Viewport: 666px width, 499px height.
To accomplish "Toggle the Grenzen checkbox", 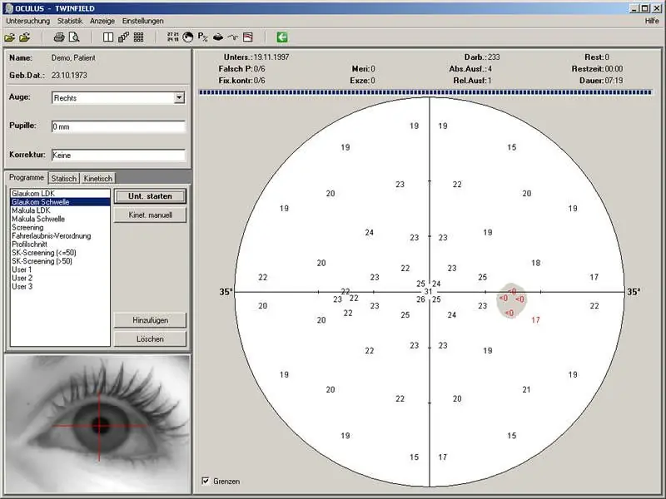I will (x=206, y=481).
